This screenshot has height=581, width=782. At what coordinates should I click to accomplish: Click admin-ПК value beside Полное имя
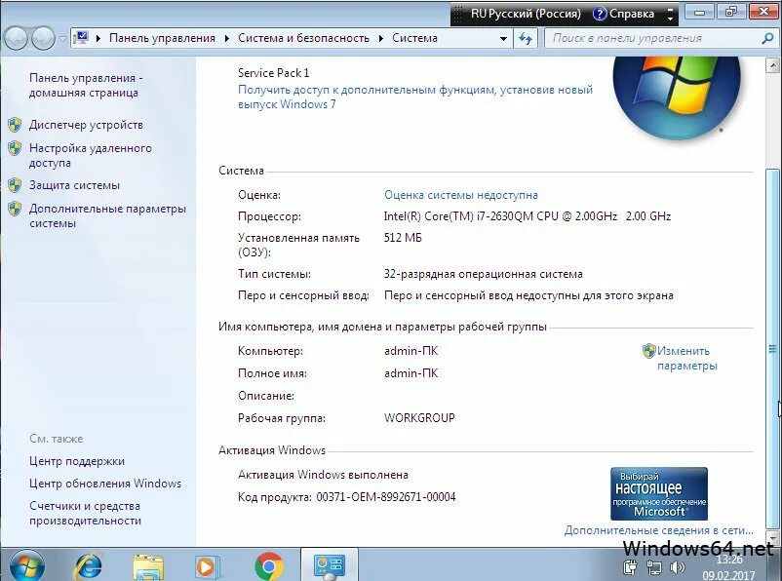pyautogui.click(x=411, y=373)
